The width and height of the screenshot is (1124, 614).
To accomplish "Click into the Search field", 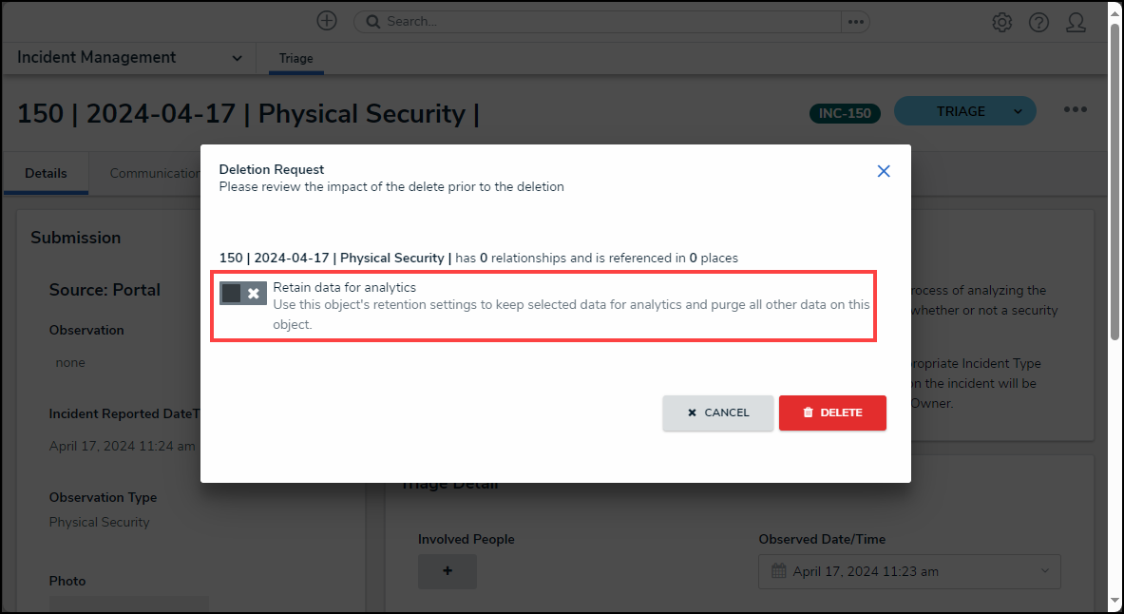I will tap(608, 22).
